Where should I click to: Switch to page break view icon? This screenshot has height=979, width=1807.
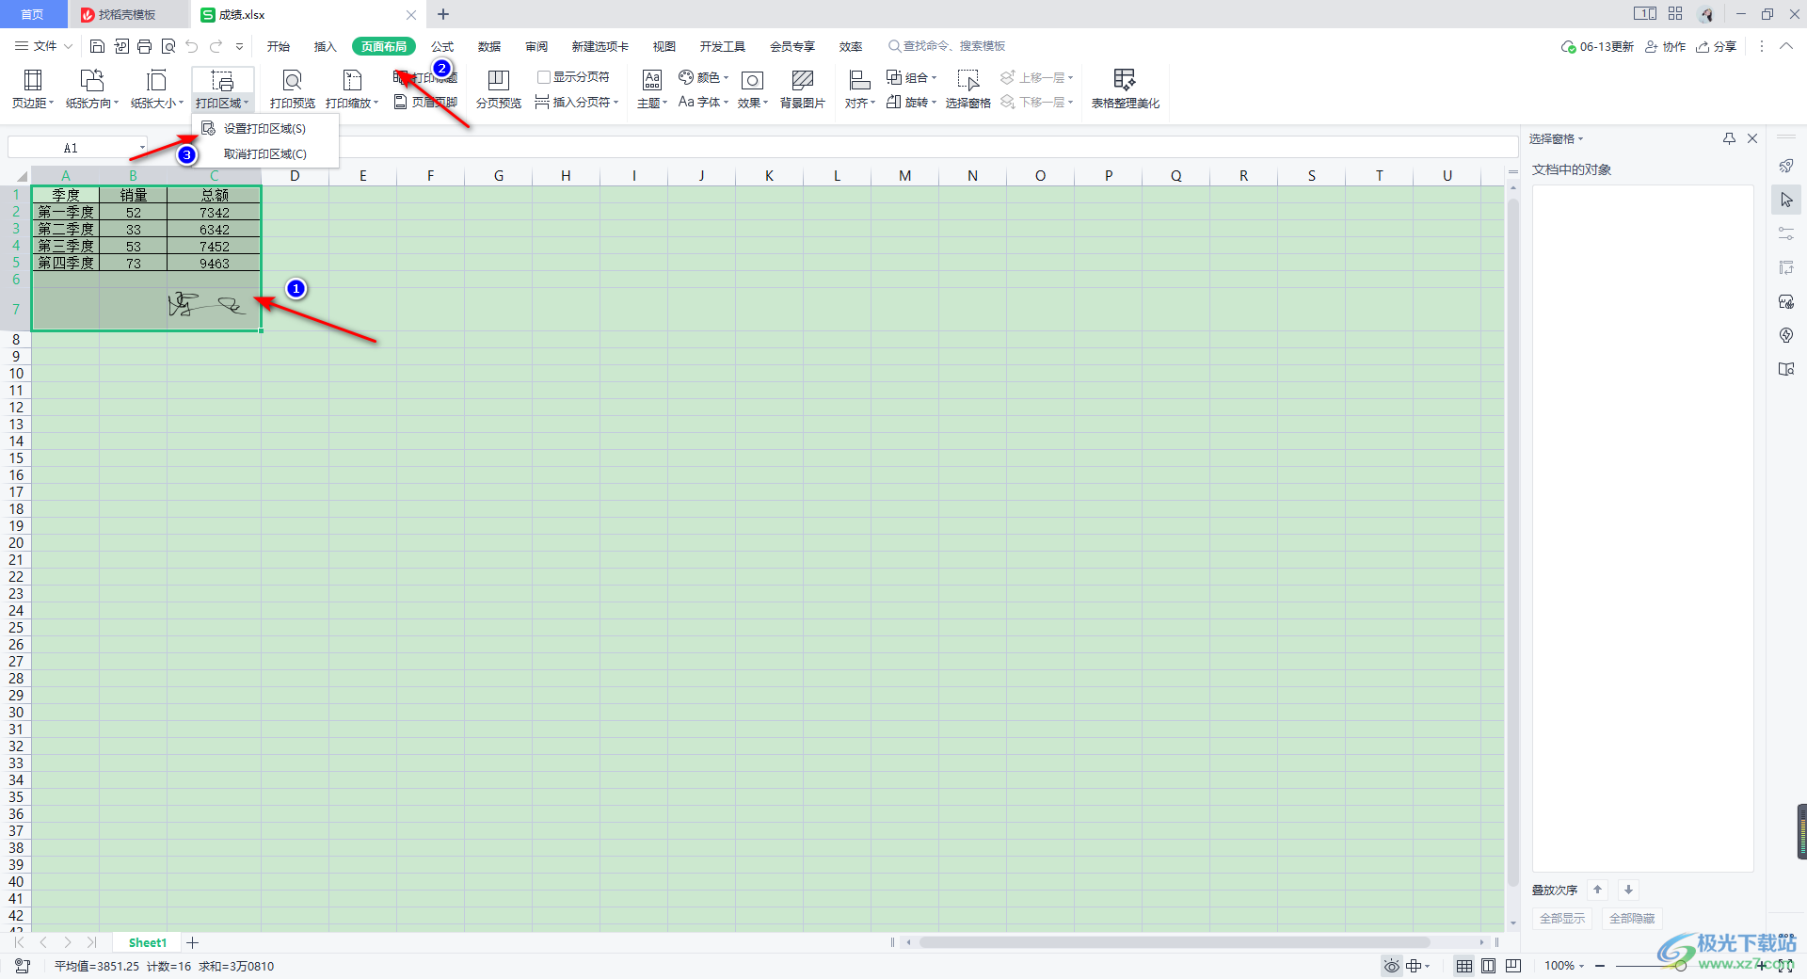tap(1513, 966)
